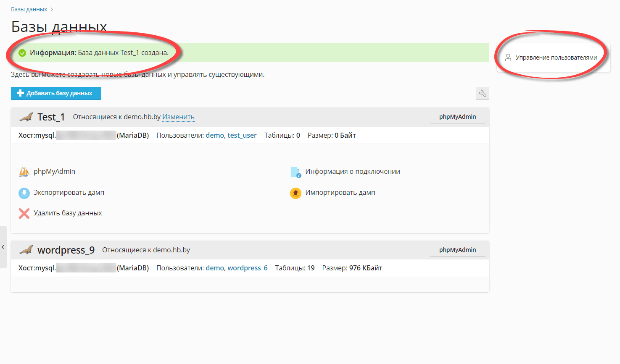Click the phpMyAdmin sailboat icon
The width and height of the screenshot is (620, 364).
click(24, 172)
